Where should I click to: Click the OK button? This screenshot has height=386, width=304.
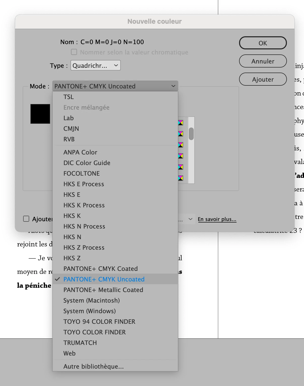point(263,43)
